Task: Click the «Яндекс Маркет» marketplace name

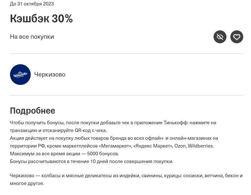Action: coord(153,146)
